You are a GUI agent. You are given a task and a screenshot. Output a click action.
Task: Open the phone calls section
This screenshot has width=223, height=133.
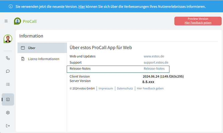click(x=8, y=58)
